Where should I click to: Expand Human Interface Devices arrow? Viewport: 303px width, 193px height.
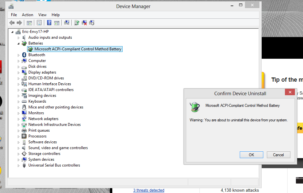tap(18, 84)
